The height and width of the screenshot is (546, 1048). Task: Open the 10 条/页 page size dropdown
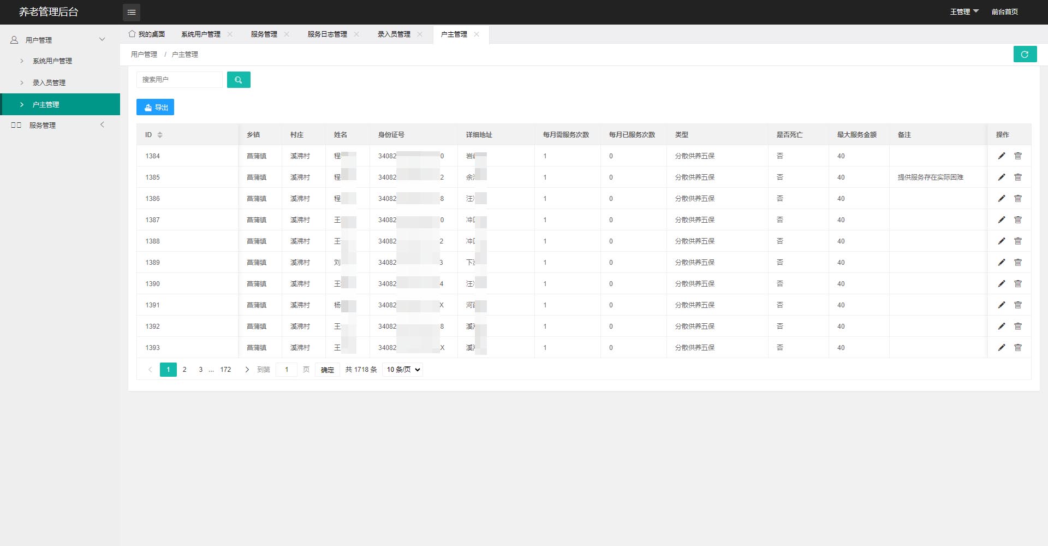(403, 370)
